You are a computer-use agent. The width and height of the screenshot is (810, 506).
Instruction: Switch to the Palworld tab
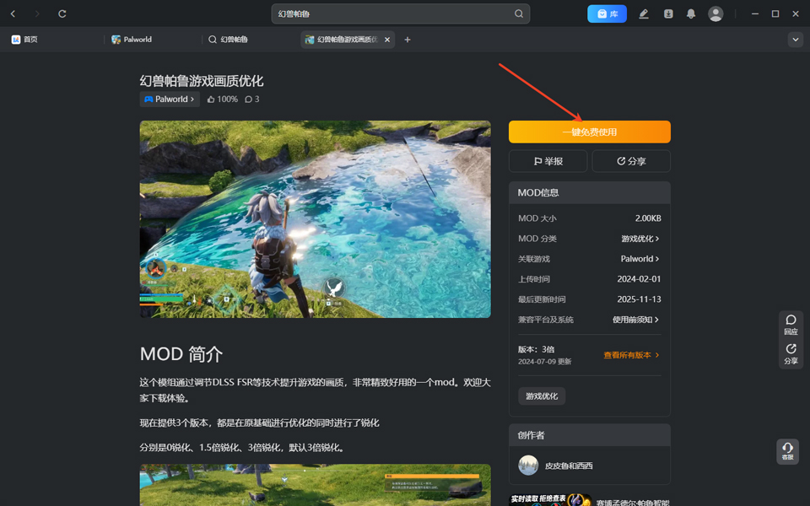click(132, 40)
